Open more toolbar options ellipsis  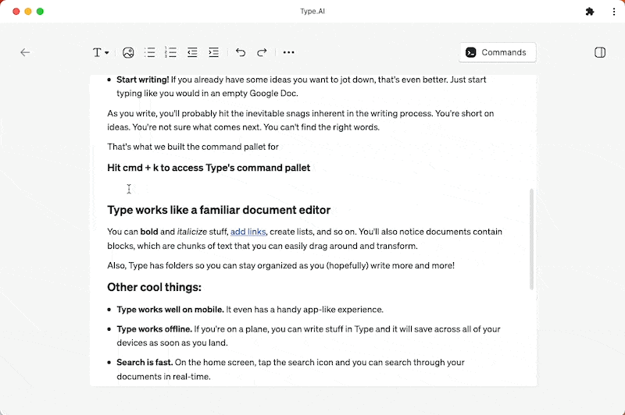pos(288,52)
